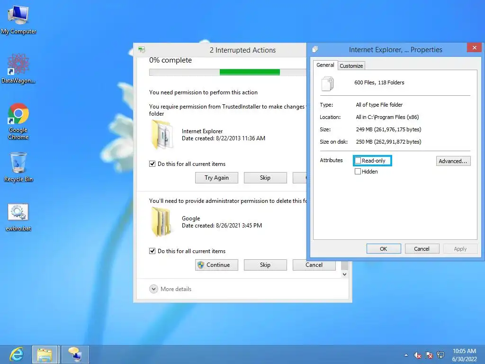Viewport: 485px width, 364px height.
Task: Click 'You need permission to perform this action'
Action: tap(203, 92)
